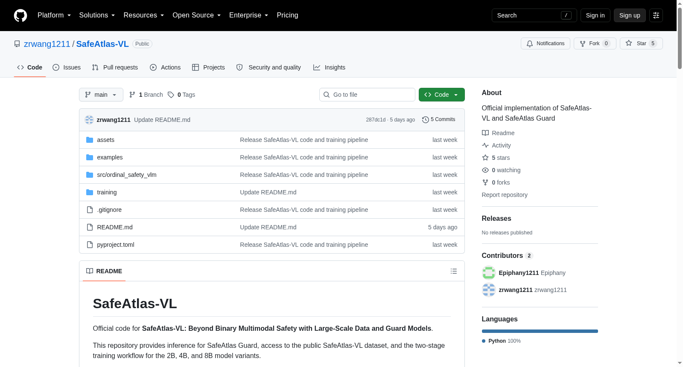This screenshot has height=367, width=683.
Task: Fork this repository
Action: coord(595,43)
